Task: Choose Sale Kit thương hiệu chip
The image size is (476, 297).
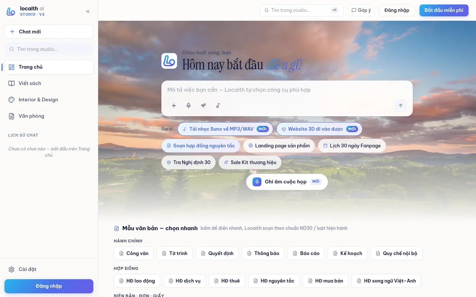Action: [x=250, y=162]
